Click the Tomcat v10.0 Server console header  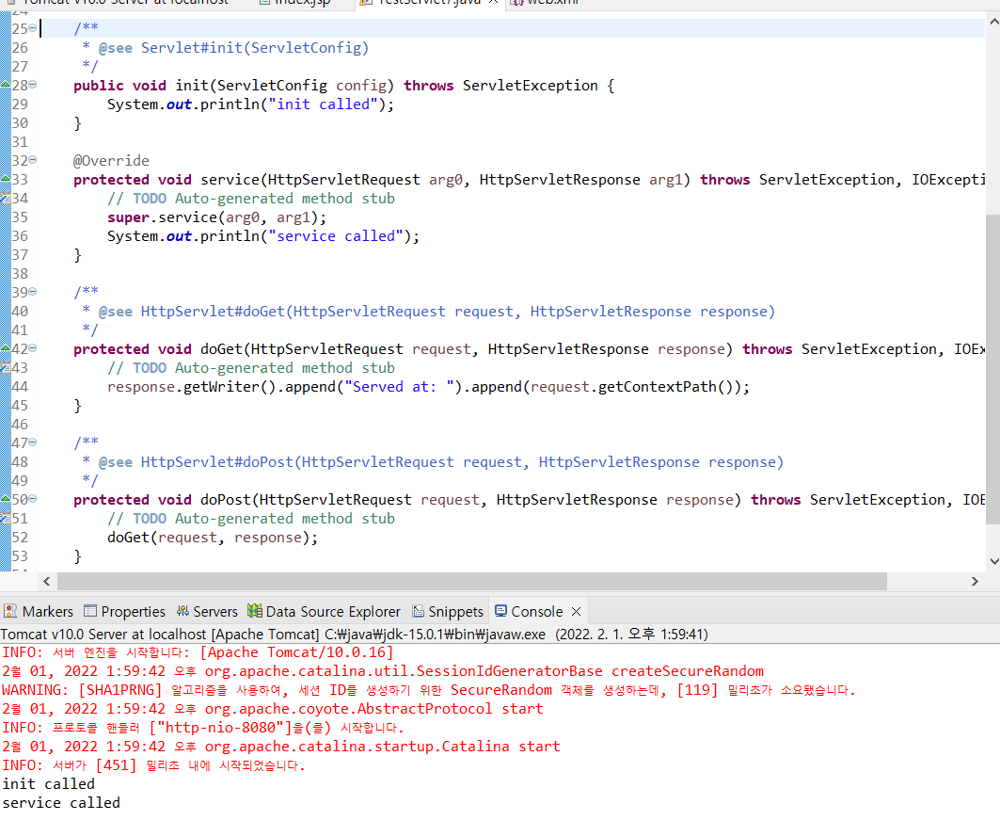click(x=354, y=634)
